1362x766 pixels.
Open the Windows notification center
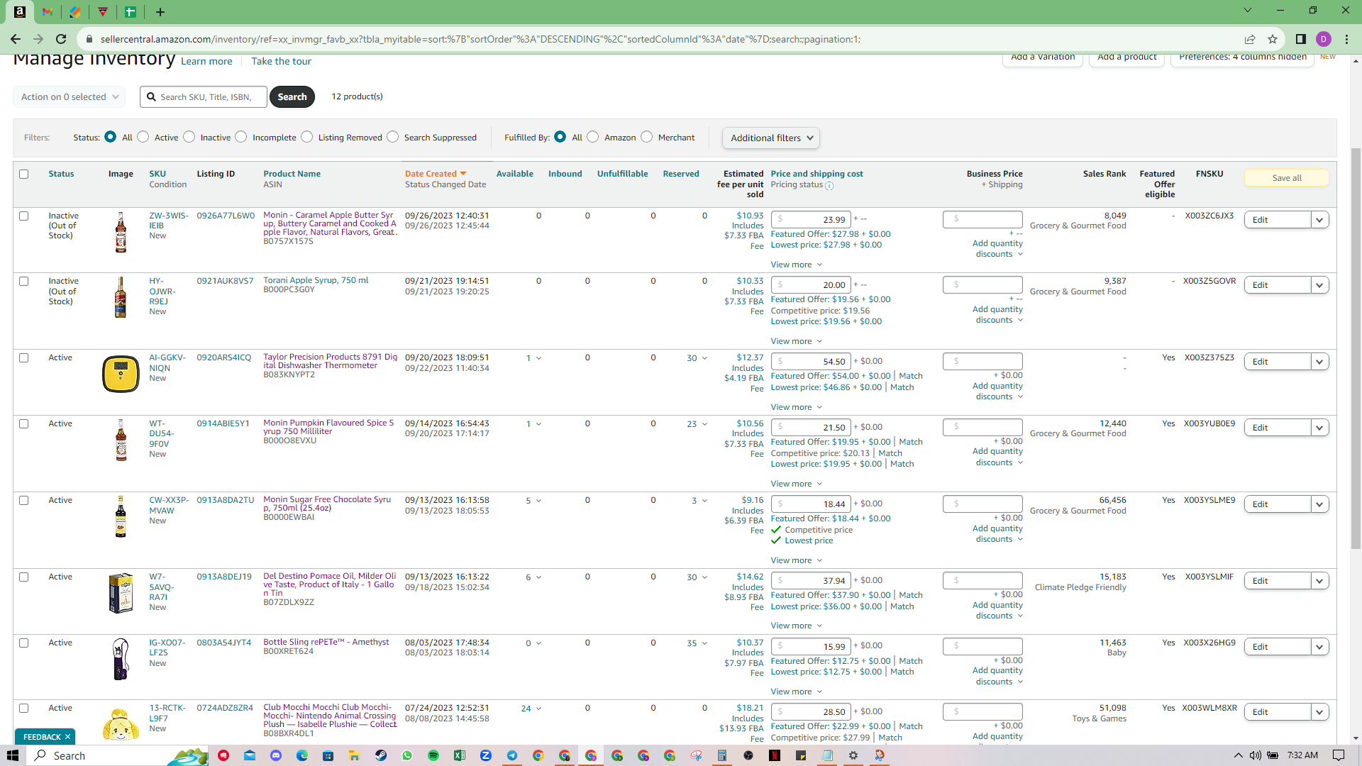pos(1339,755)
